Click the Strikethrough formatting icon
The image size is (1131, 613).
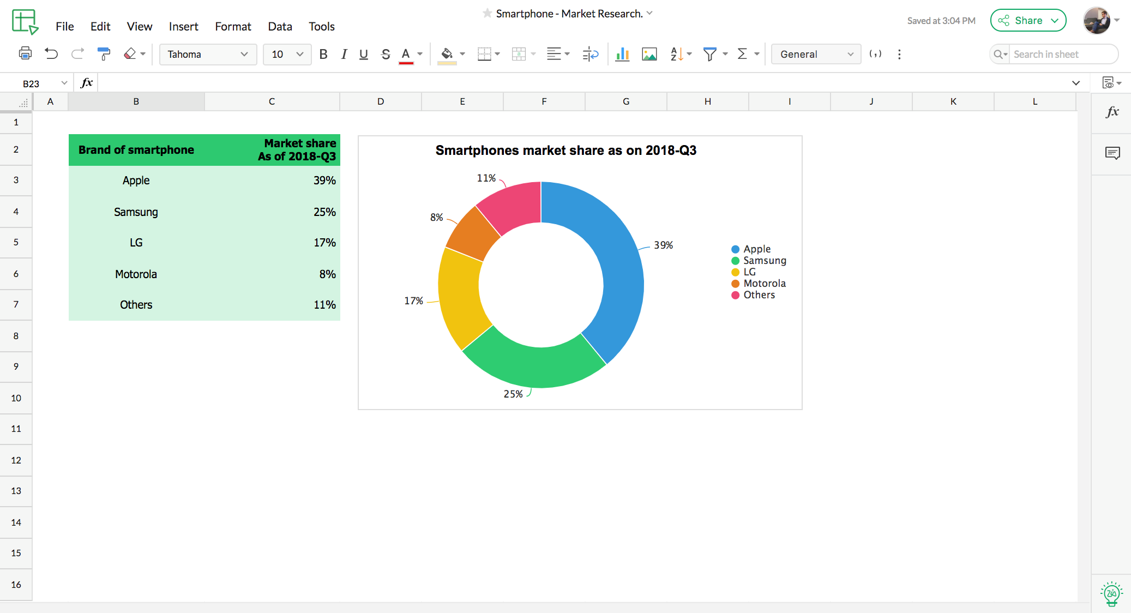click(x=384, y=53)
